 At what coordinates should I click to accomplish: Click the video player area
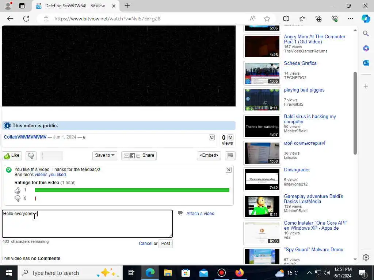coord(119,66)
